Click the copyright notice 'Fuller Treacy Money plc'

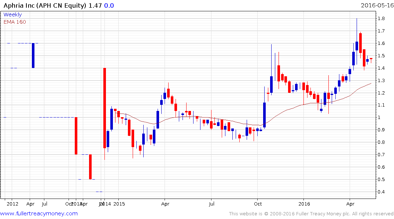tap(323, 214)
